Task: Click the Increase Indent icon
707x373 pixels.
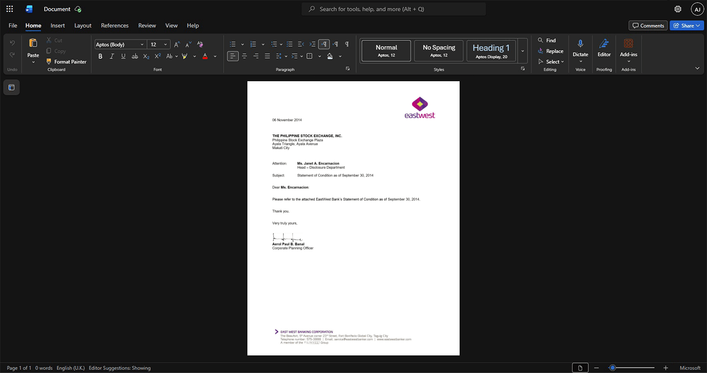Action: pos(313,44)
